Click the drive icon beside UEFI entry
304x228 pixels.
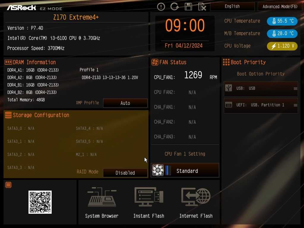tap(229, 105)
